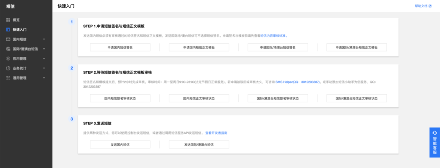Viewport: 440px width, 168px height.
Task: Open the 查看开发者指南 link
Action: tap(216, 133)
